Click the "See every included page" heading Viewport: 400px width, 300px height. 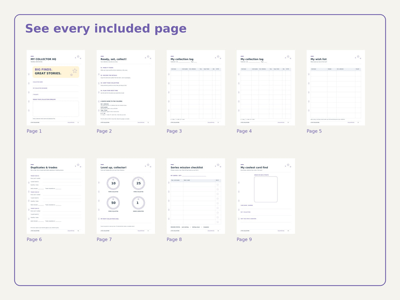click(x=106, y=29)
